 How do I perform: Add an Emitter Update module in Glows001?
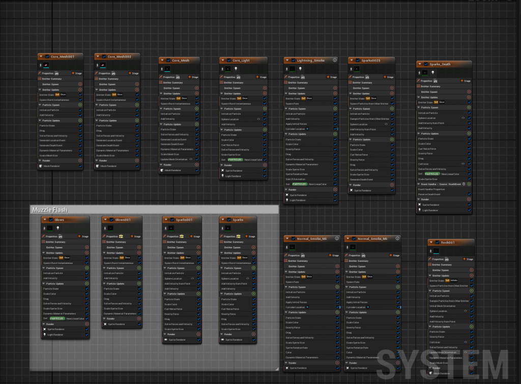point(139,253)
